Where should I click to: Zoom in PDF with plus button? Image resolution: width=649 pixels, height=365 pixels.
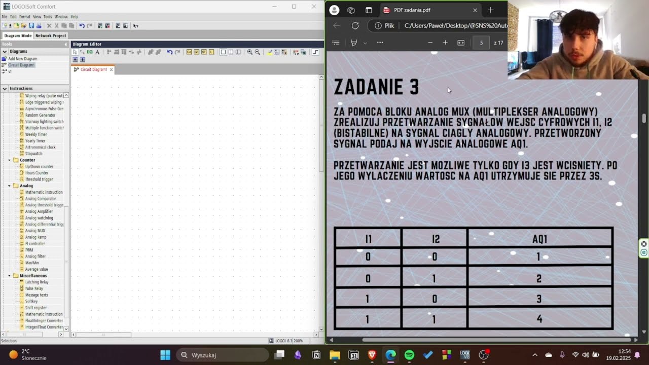(x=445, y=43)
